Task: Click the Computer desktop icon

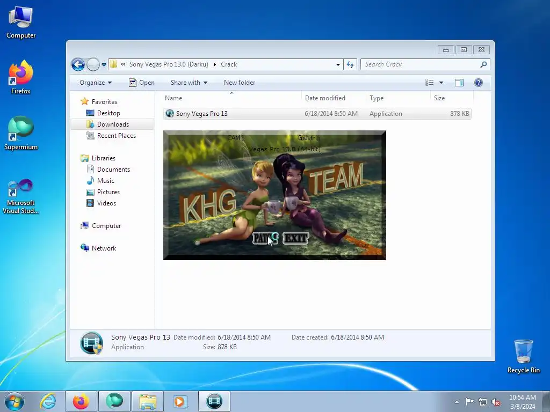Action: (21, 22)
